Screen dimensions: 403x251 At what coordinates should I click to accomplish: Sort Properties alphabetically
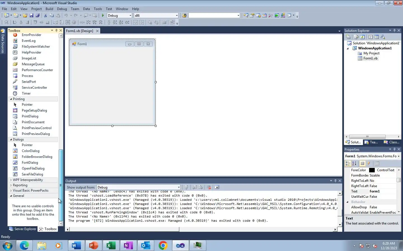coord(354,163)
